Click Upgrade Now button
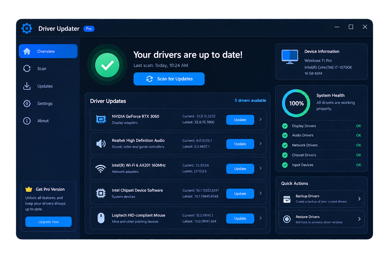The height and width of the screenshot is (259, 389). (48, 222)
